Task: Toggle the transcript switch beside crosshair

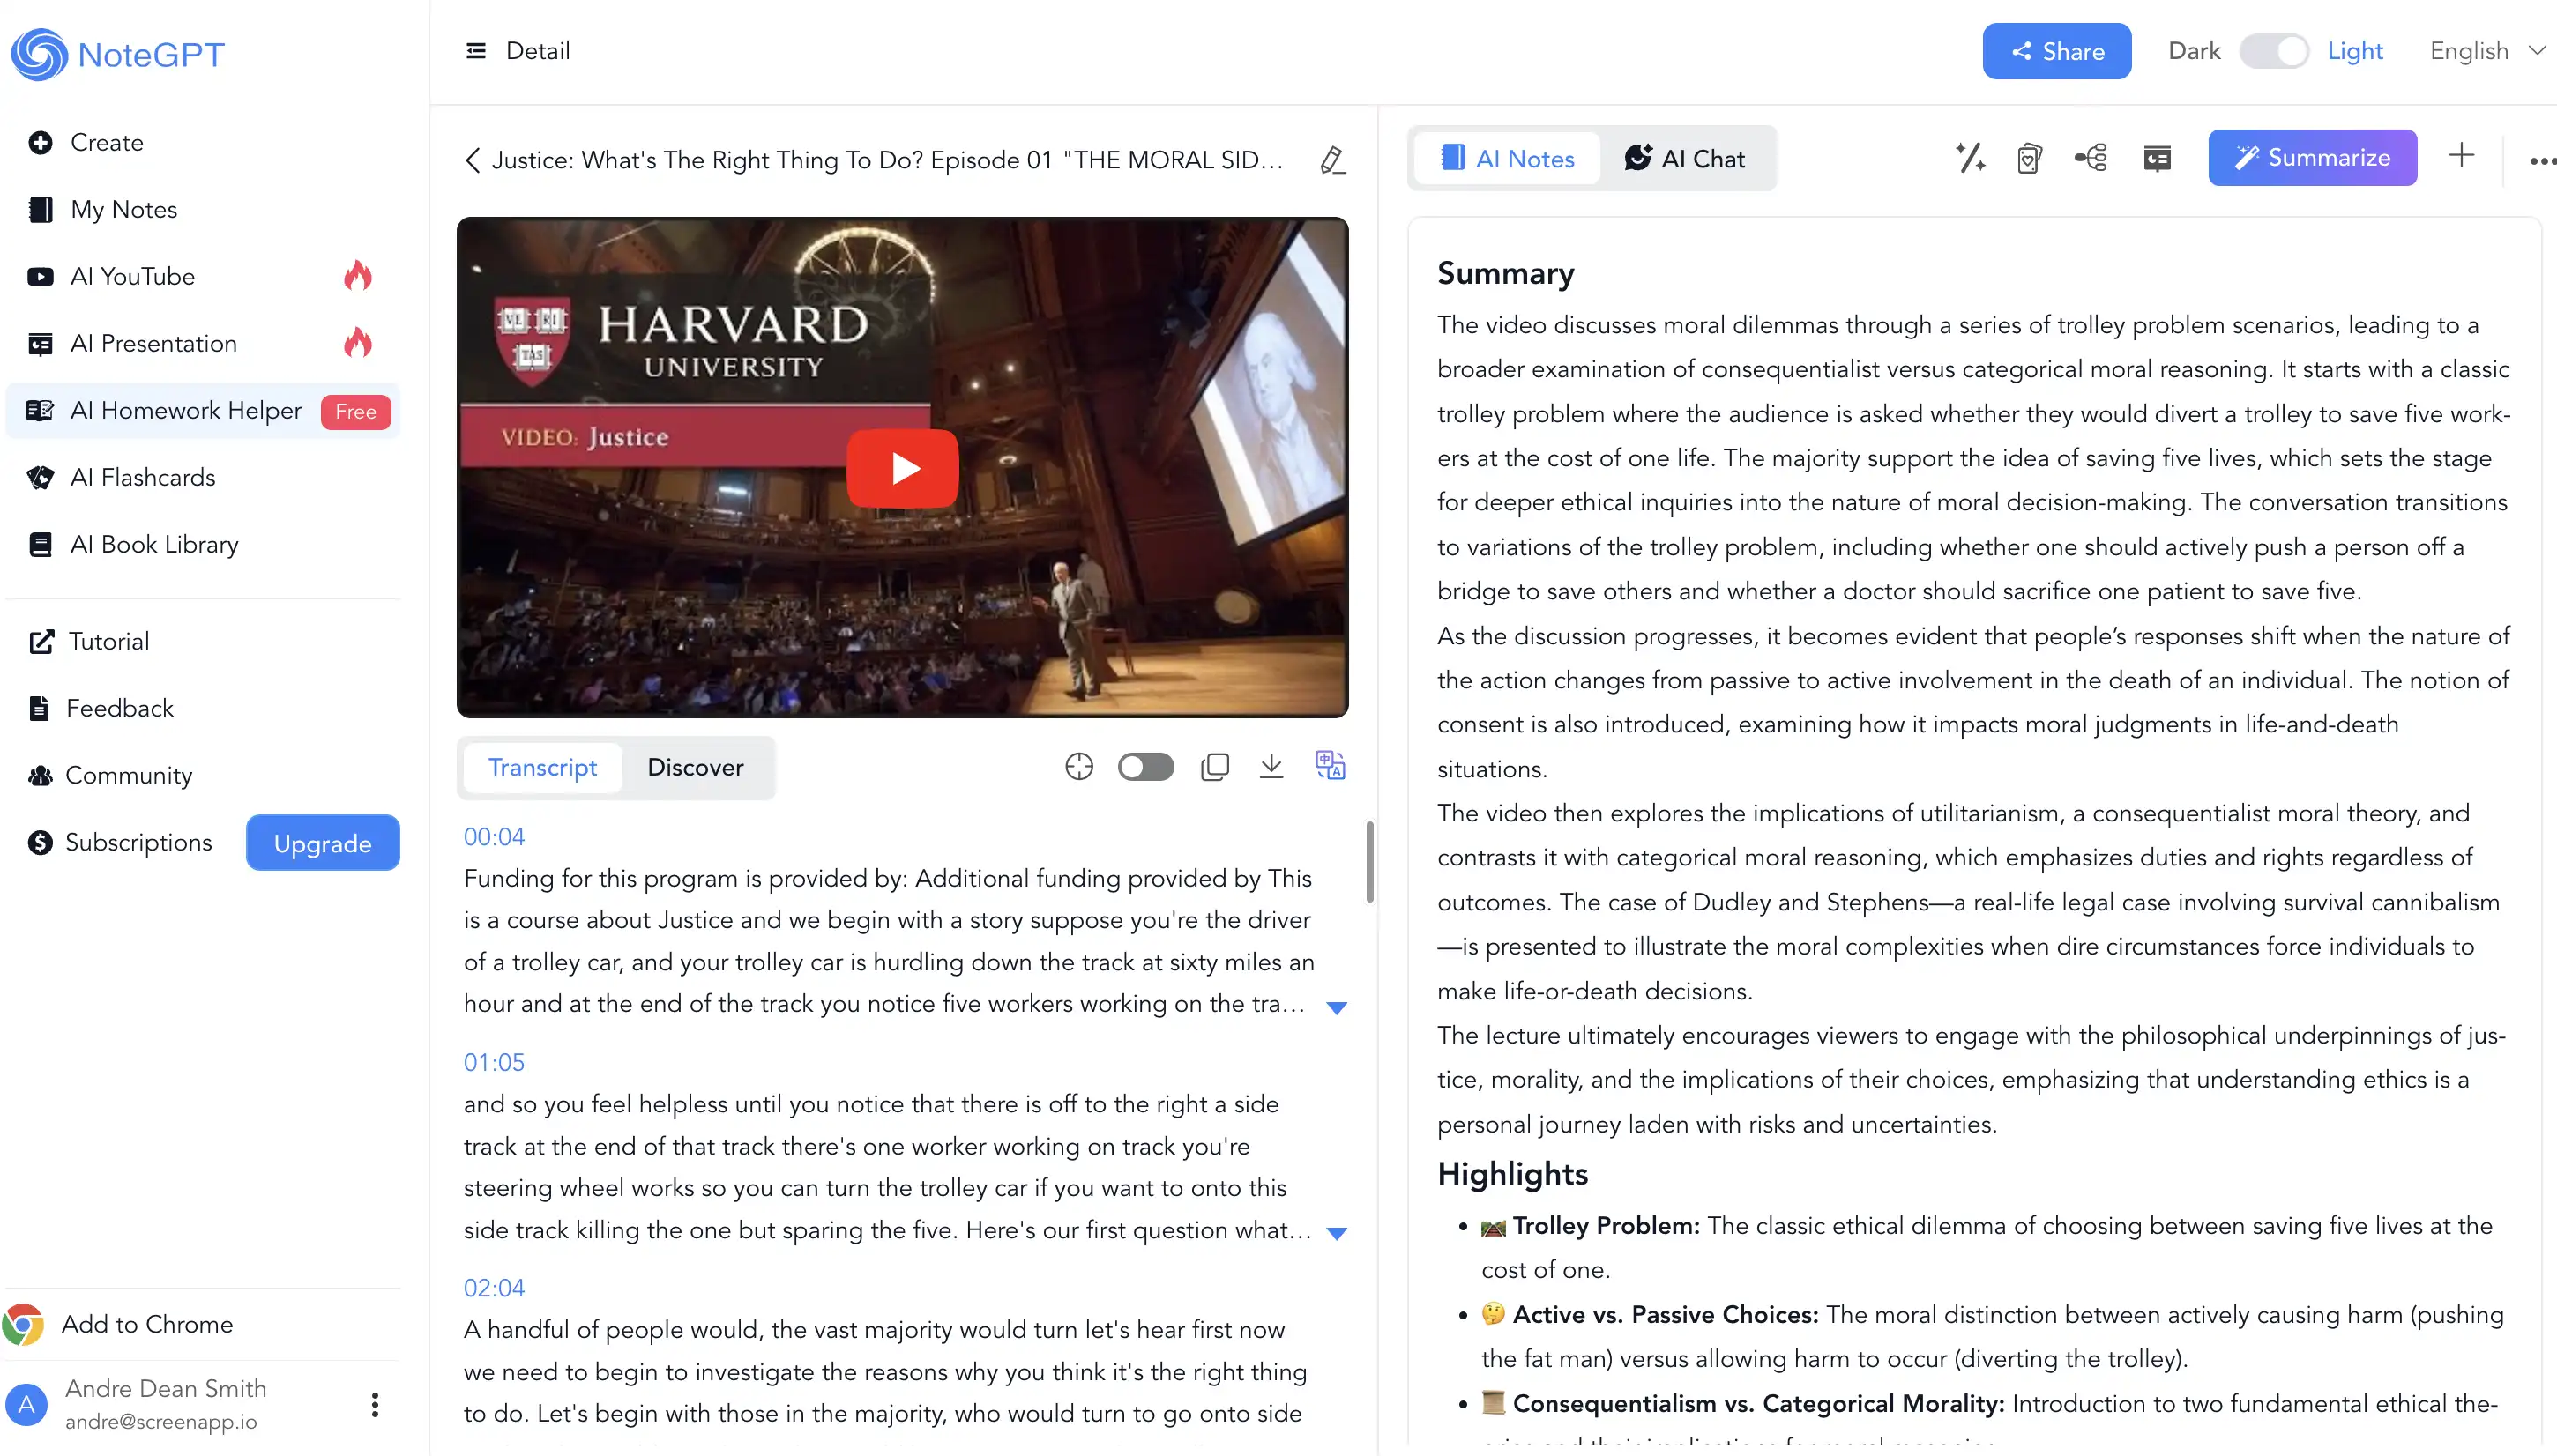Action: tap(1145, 767)
